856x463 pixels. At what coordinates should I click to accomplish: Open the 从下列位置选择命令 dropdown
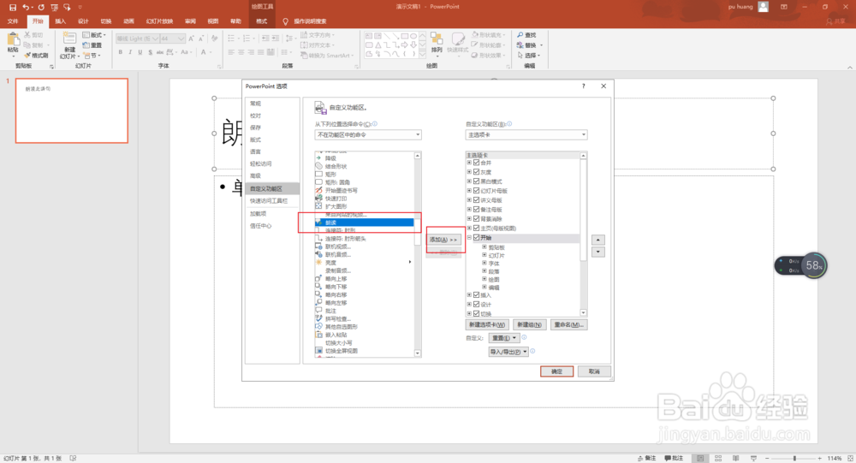[x=368, y=134]
